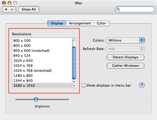This screenshot has width=157, height=120.
Task: Click the yellow minimize window button
Action: [x=10, y=3]
